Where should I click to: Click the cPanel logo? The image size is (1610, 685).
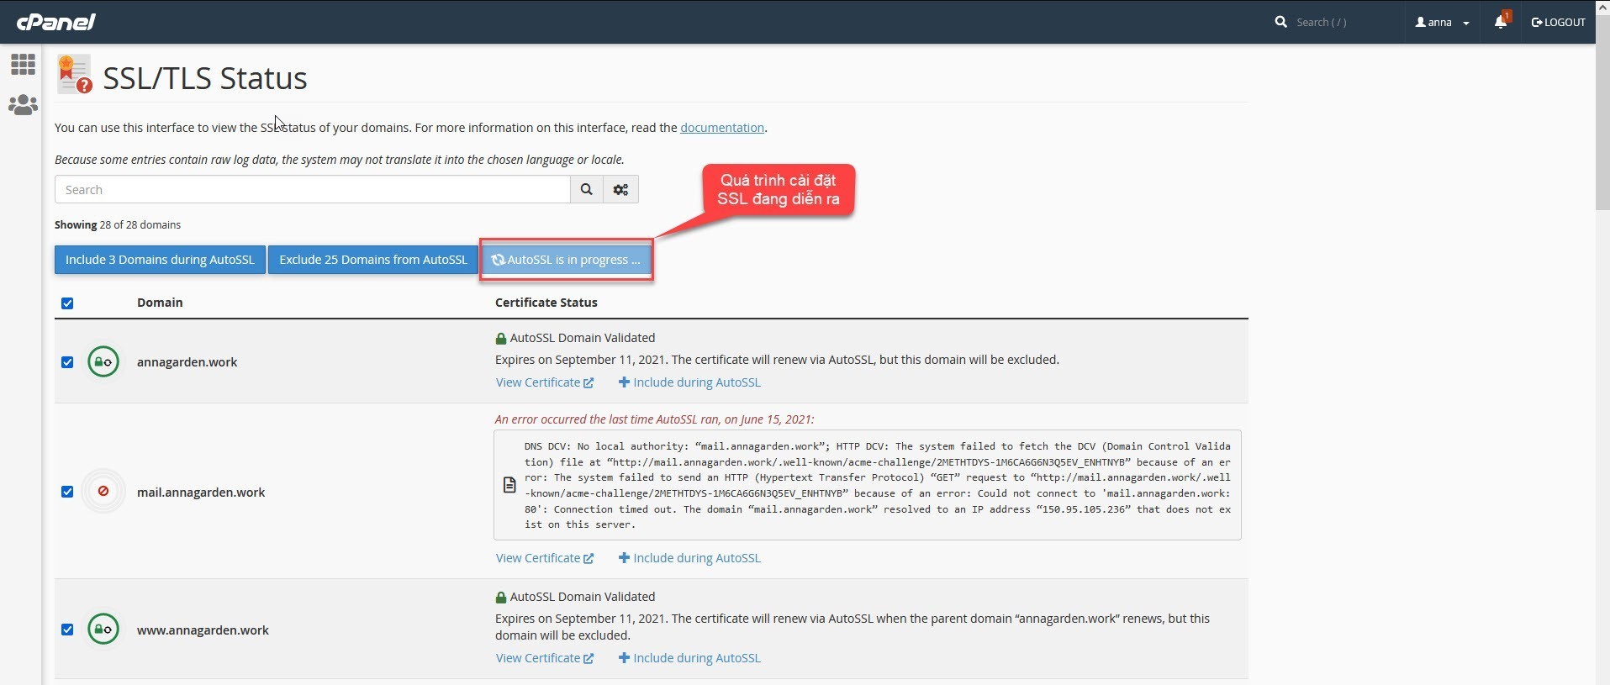pos(55,22)
